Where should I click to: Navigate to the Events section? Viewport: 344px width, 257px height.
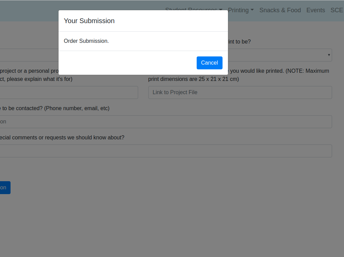click(315, 10)
